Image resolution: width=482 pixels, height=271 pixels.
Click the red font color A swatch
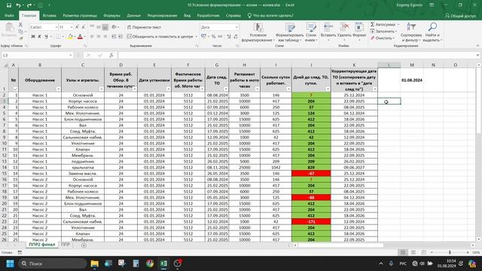(80, 37)
